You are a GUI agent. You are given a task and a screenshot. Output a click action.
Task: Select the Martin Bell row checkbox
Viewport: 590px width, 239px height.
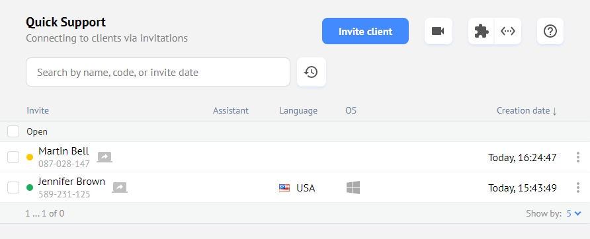13,157
